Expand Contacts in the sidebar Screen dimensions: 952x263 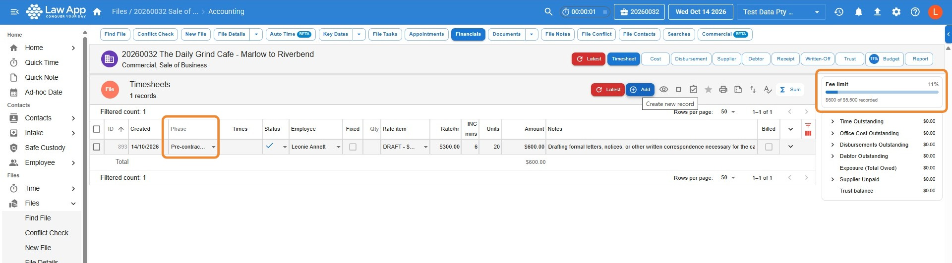click(73, 118)
